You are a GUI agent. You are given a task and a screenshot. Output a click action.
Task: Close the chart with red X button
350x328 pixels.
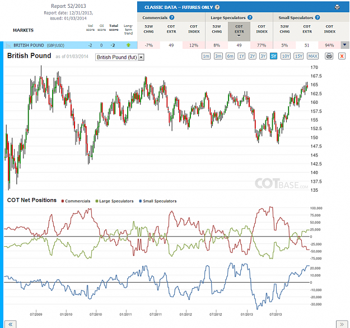point(342,56)
